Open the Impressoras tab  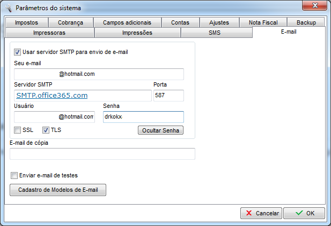click(x=49, y=33)
